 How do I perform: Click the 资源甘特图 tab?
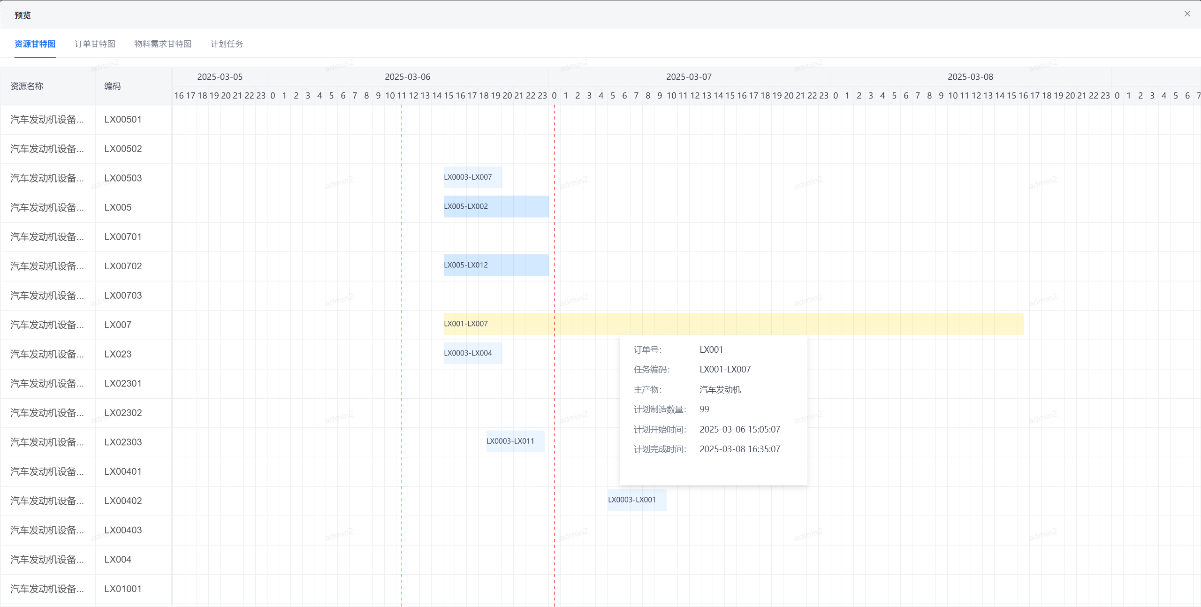35,44
